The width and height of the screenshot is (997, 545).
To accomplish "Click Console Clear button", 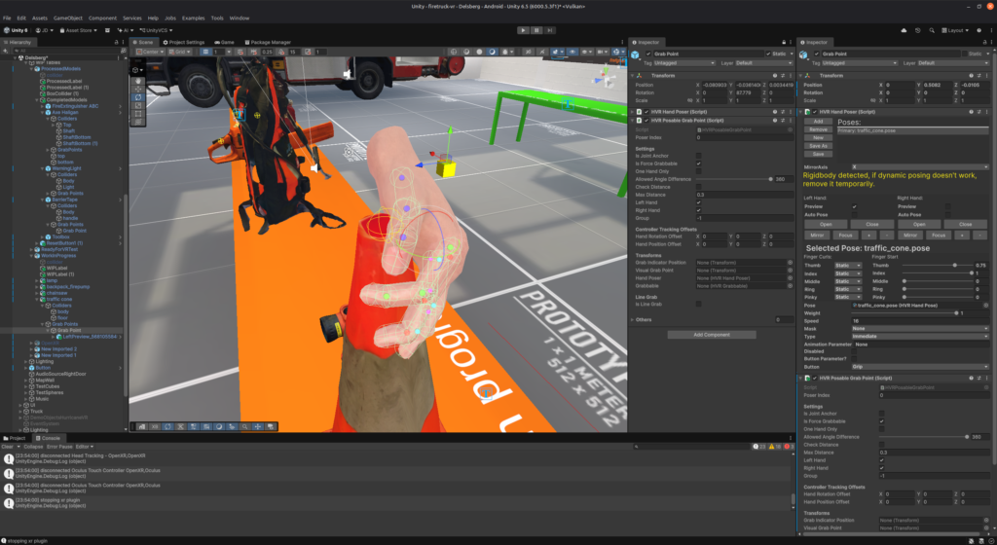I will click(7, 447).
